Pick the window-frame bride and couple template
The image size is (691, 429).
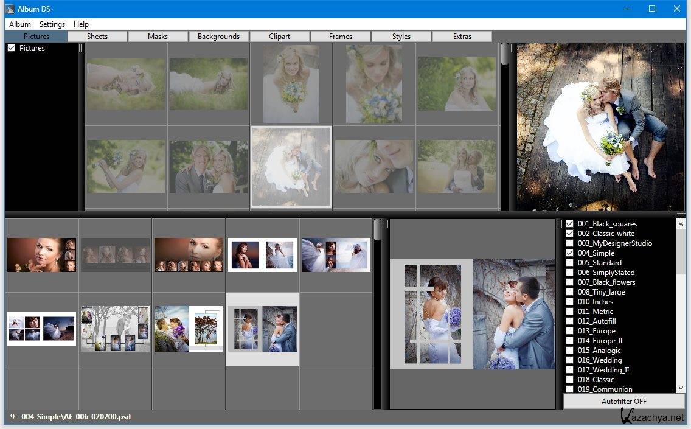click(262, 329)
